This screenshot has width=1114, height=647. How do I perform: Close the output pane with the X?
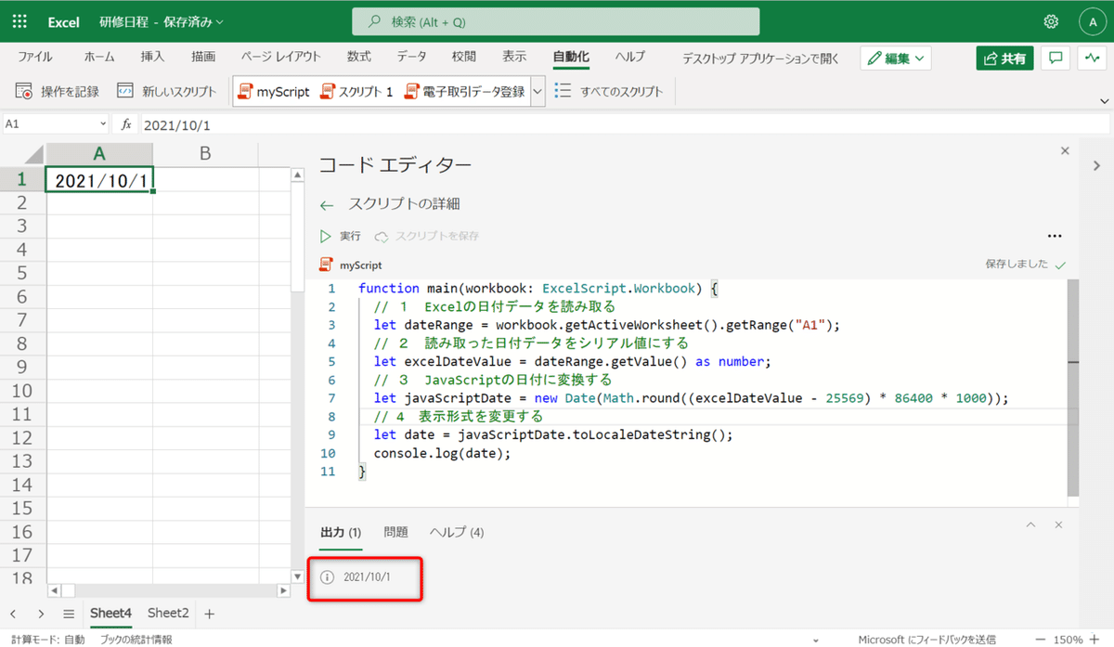1058,525
